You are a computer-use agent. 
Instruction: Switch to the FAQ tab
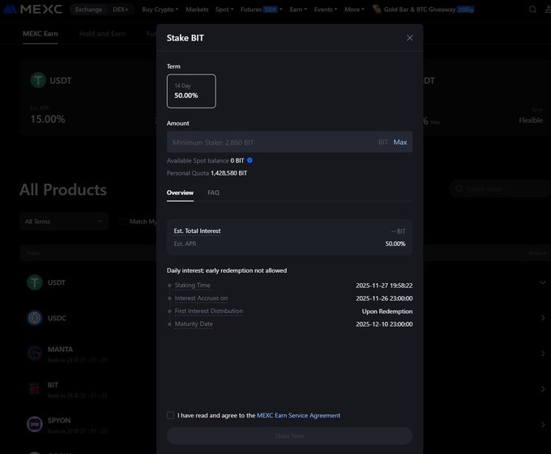[213, 193]
